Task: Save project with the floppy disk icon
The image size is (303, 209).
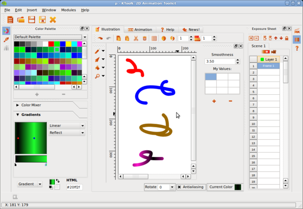Action: (x=32, y=19)
